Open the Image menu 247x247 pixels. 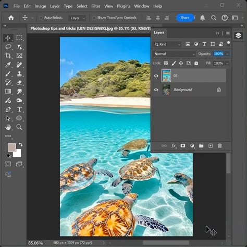40,6
